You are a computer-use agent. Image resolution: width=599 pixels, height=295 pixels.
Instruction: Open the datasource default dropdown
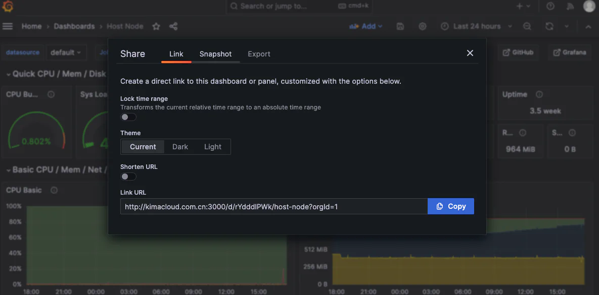point(66,52)
